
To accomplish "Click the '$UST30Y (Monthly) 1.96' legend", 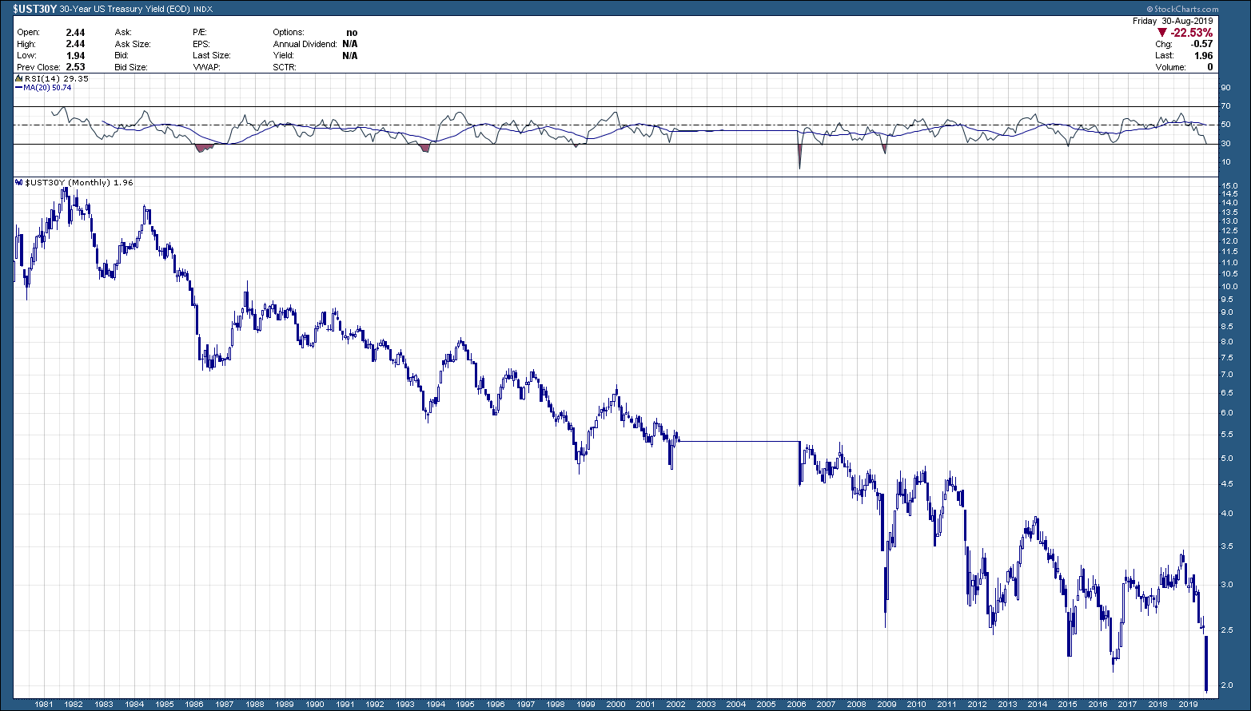I will [80, 183].
